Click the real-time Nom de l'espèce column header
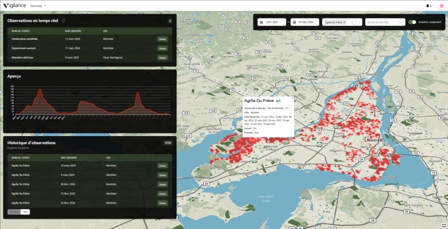The image size is (448, 229). 21,31
